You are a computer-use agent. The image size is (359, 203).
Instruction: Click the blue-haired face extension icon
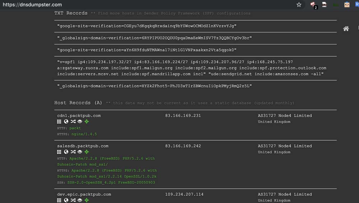point(347,5)
